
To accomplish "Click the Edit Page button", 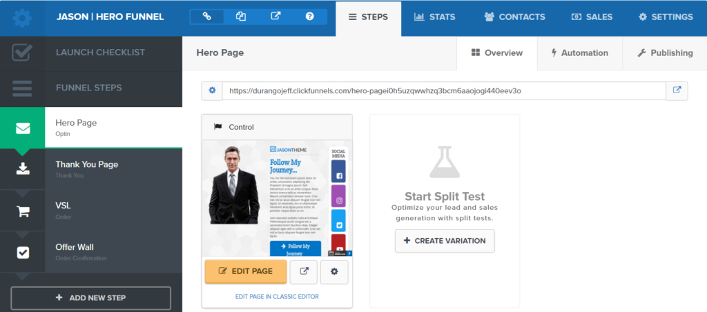I will (x=246, y=271).
